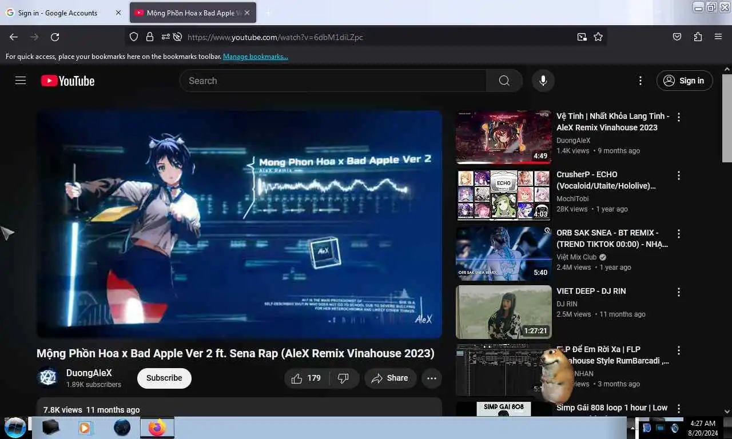This screenshot has width=732, height=439.
Task: Open more actions menu beside Share
Action: click(x=432, y=378)
